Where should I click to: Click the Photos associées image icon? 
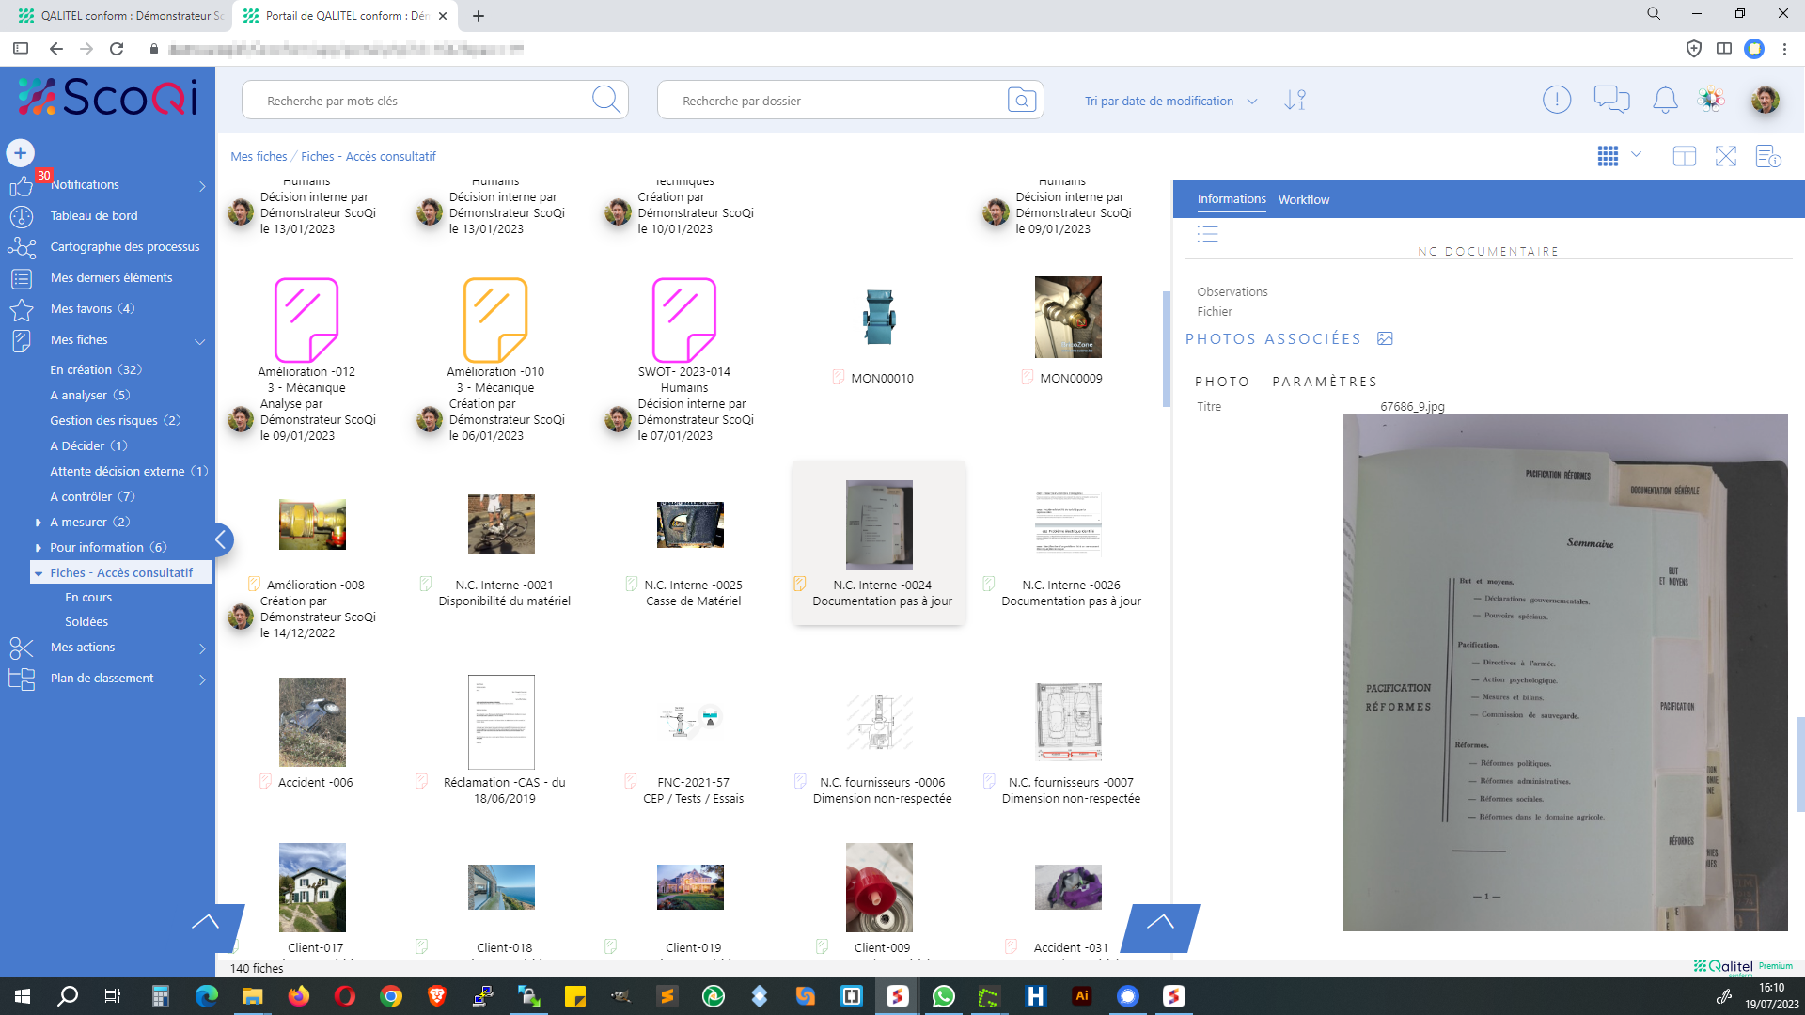[x=1385, y=338]
